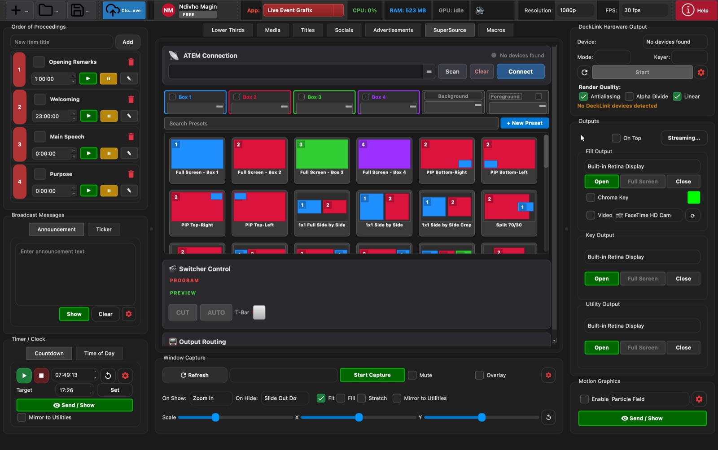The width and height of the screenshot is (718, 450).
Task: Enable the Chroma Key checkbox
Action: [591, 198]
